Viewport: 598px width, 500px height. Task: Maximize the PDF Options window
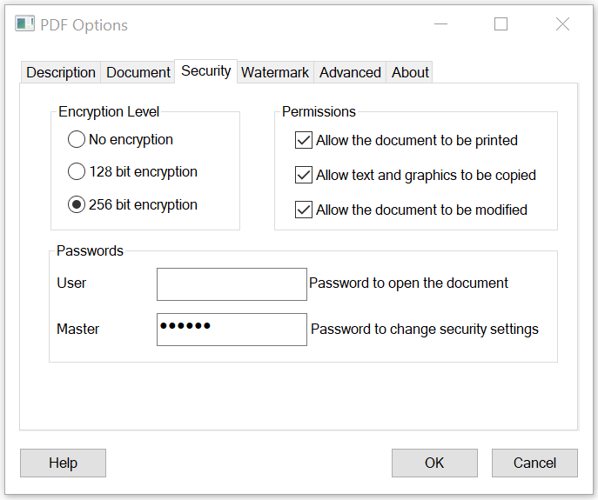501,24
